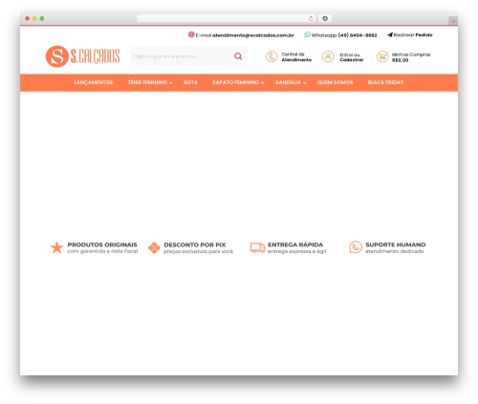Open the Tênis Feminino menu item

147,82
